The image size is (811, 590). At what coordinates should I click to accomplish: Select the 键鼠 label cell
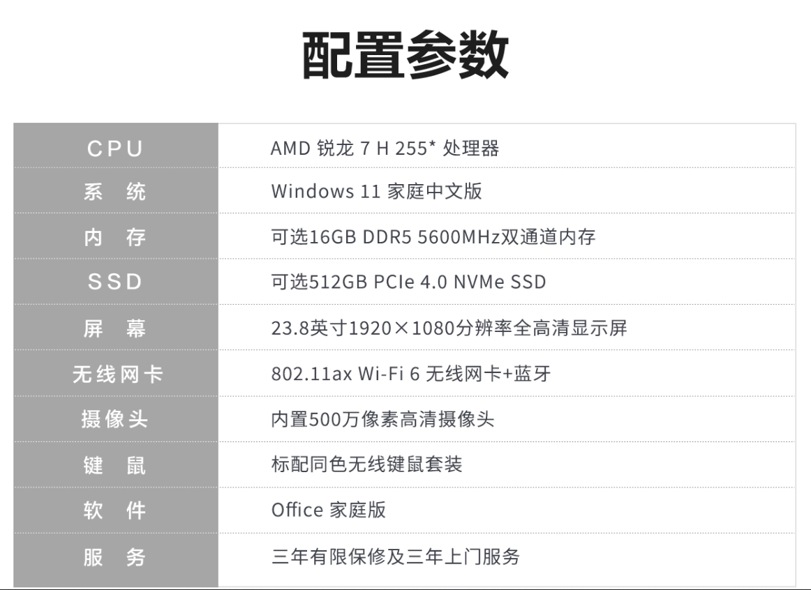tap(115, 464)
